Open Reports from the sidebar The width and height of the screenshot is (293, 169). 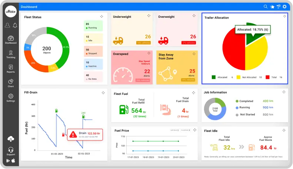click(11, 69)
